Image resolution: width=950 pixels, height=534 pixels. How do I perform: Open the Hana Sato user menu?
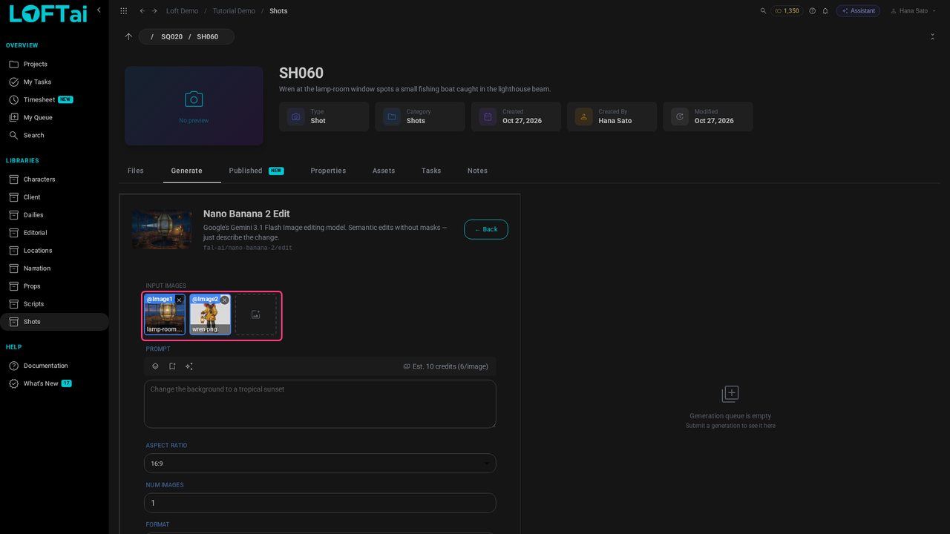point(914,11)
